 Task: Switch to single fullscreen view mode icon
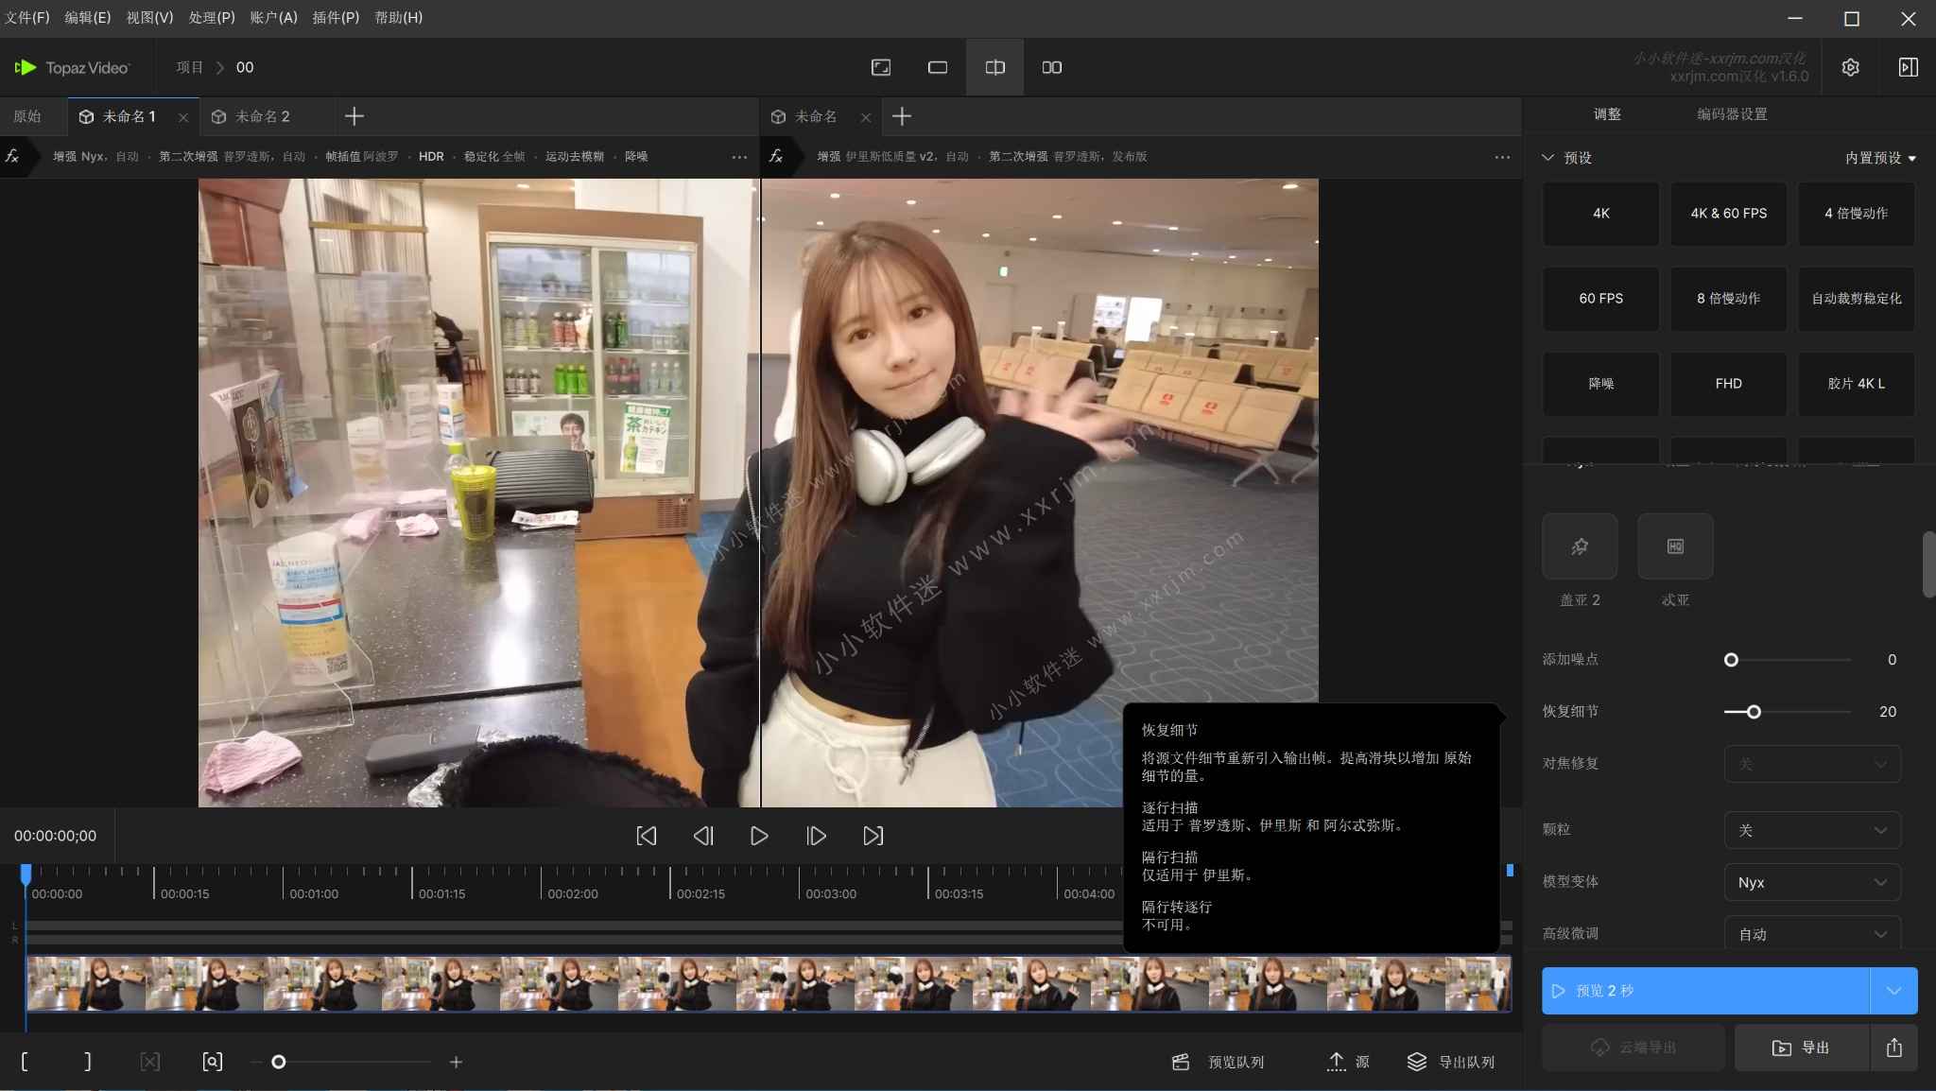881,67
